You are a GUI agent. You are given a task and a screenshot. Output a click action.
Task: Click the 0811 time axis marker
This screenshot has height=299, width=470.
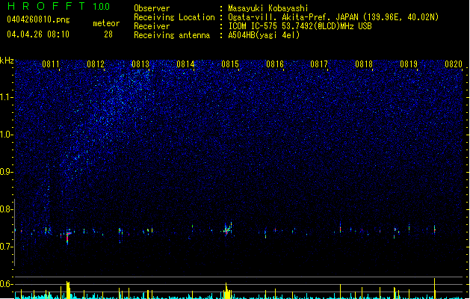[51, 64]
